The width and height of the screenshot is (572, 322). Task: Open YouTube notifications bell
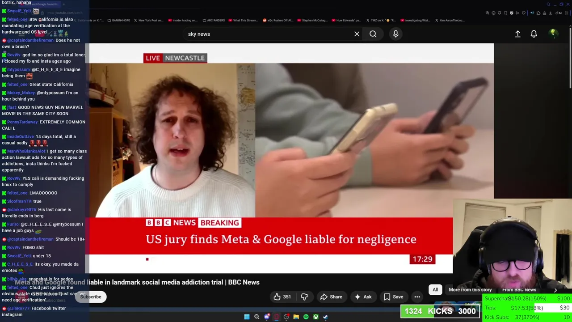pyautogui.click(x=534, y=34)
